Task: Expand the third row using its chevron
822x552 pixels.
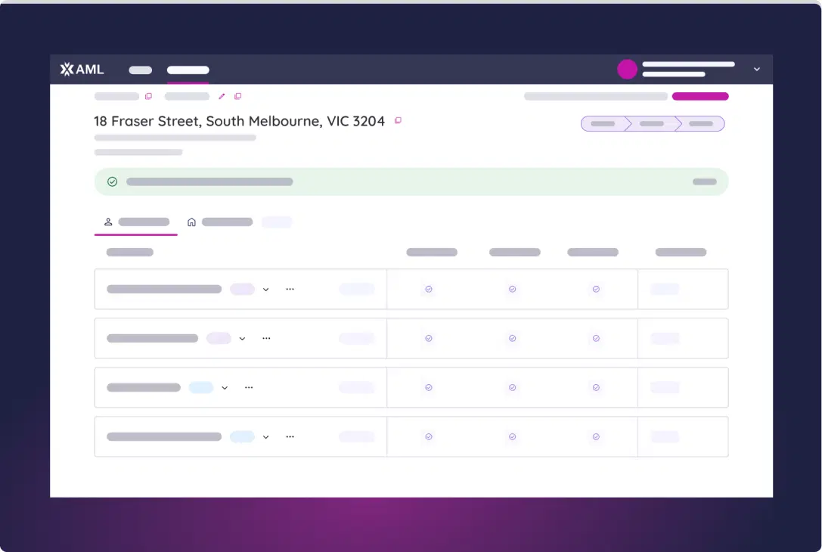Action: tap(225, 388)
